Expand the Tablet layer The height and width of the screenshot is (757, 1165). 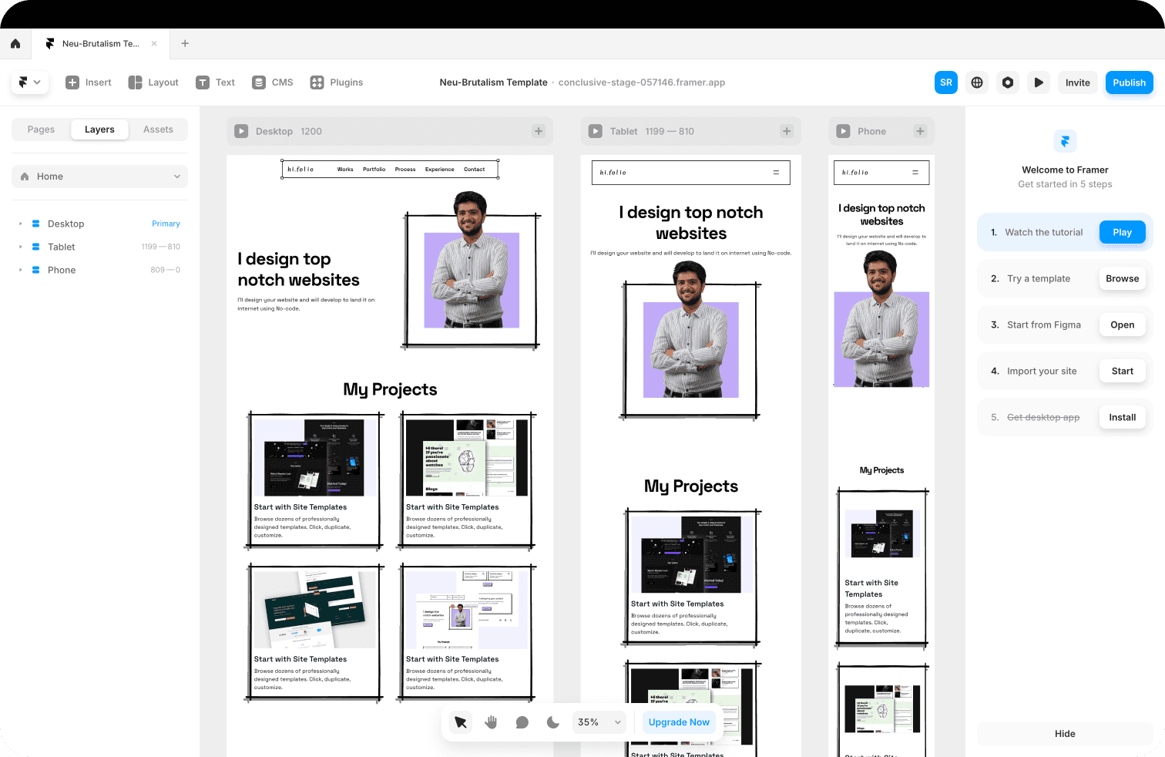tap(20, 247)
